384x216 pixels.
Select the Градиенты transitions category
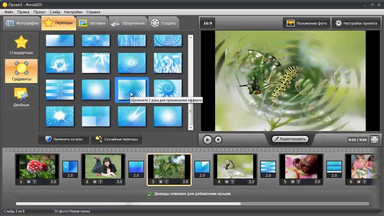point(21,71)
